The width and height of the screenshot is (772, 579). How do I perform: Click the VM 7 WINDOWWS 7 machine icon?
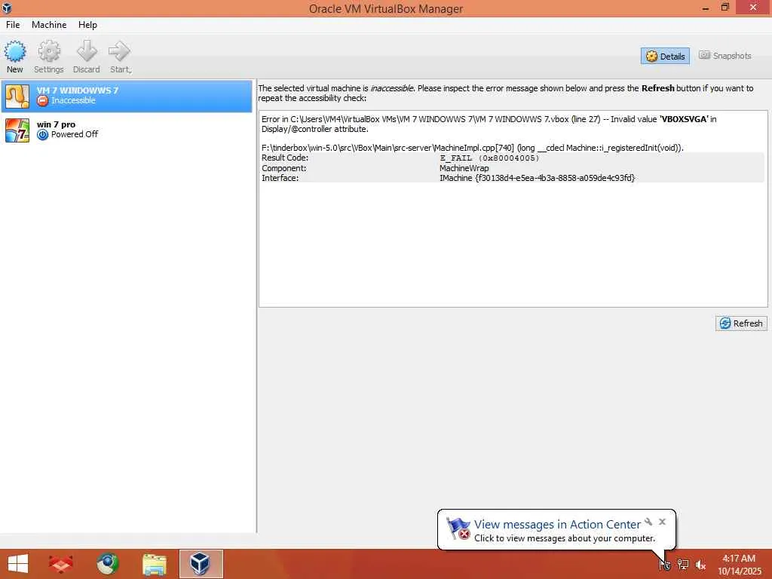pos(17,96)
